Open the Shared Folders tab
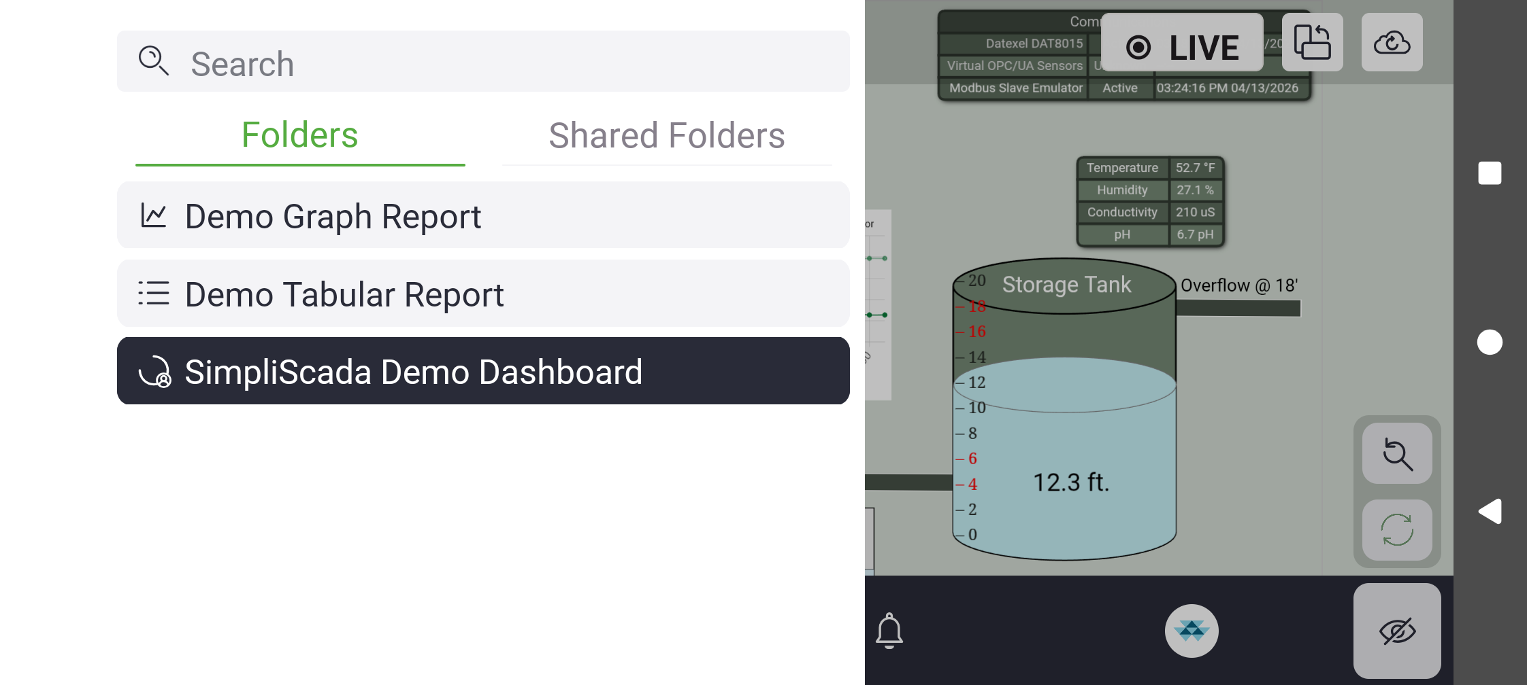Image resolution: width=1527 pixels, height=685 pixels. point(666,135)
